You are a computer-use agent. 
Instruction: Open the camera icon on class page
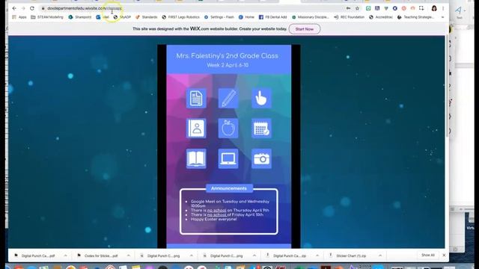pos(261,158)
